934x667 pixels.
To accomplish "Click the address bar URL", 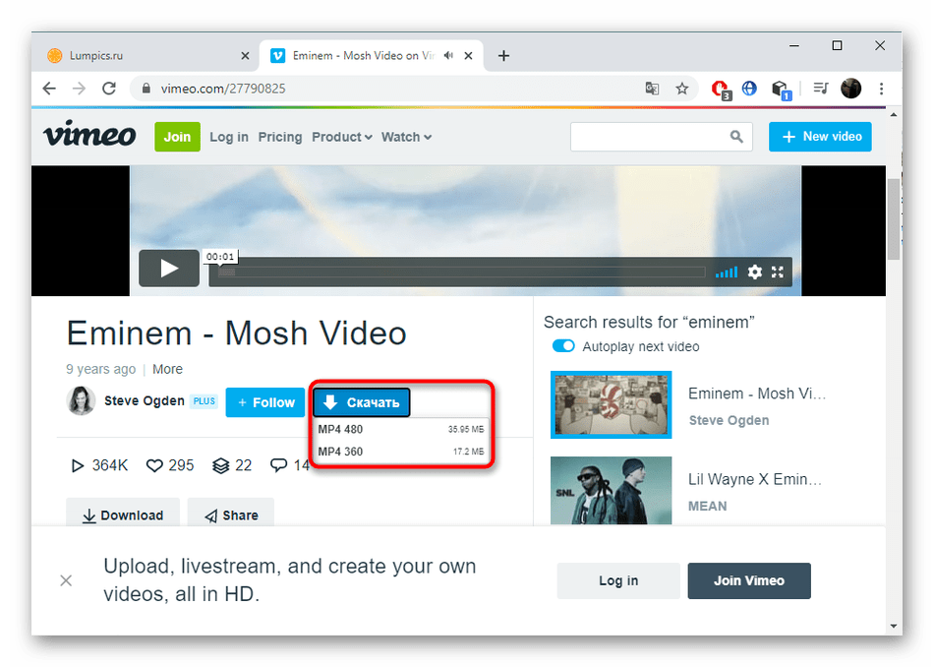I will click(x=223, y=89).
